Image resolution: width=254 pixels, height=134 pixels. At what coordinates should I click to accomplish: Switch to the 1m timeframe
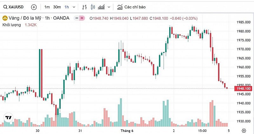pos(47,7)
